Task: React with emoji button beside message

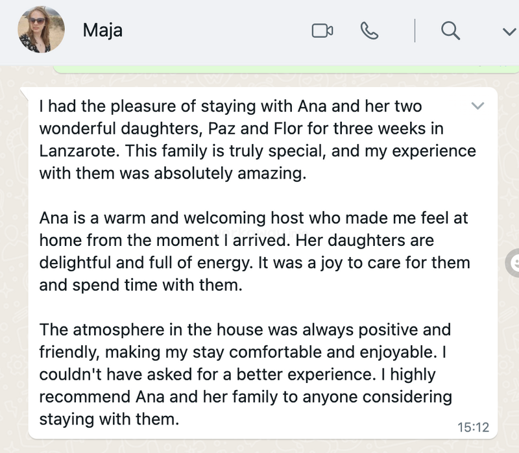Action: 514,263
